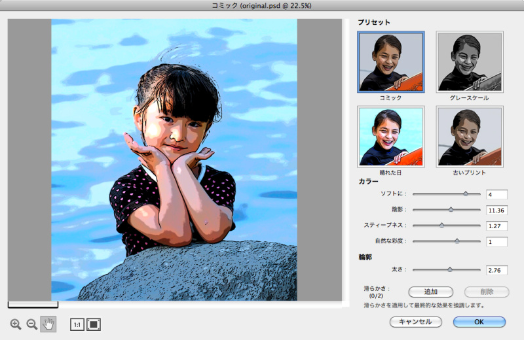This screenshot has height=340, width=524.
Task: Click the 自然な彩度 field showing 1
Action: (496, 241)
